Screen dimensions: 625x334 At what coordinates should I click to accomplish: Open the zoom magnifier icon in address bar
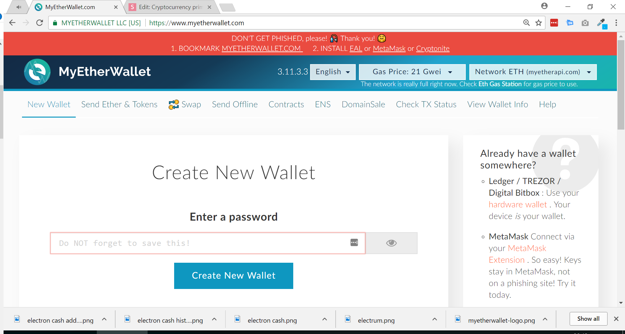pos(527,23)
